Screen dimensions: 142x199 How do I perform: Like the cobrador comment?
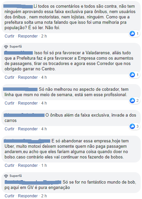pyautogui.click(x=9, y=103)
